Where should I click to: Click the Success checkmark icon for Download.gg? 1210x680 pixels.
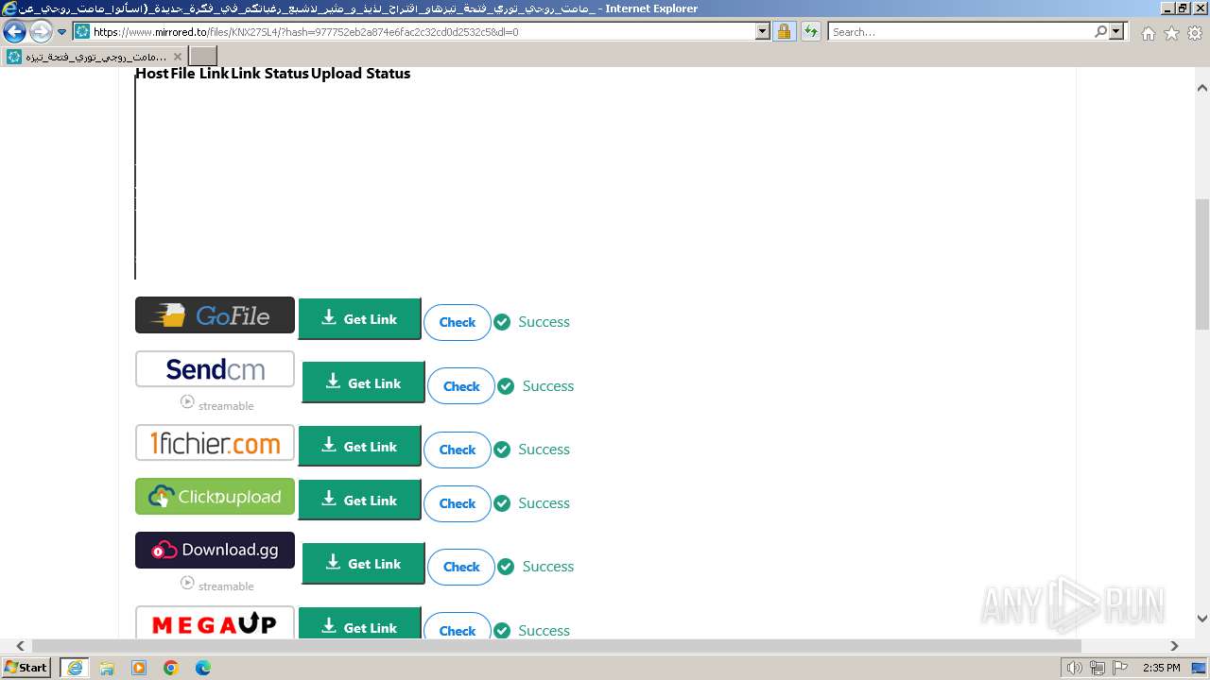pos(506,567)
